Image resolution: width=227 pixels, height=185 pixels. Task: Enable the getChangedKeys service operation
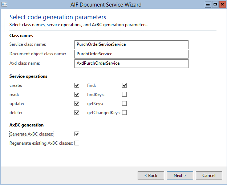(124, 113)
